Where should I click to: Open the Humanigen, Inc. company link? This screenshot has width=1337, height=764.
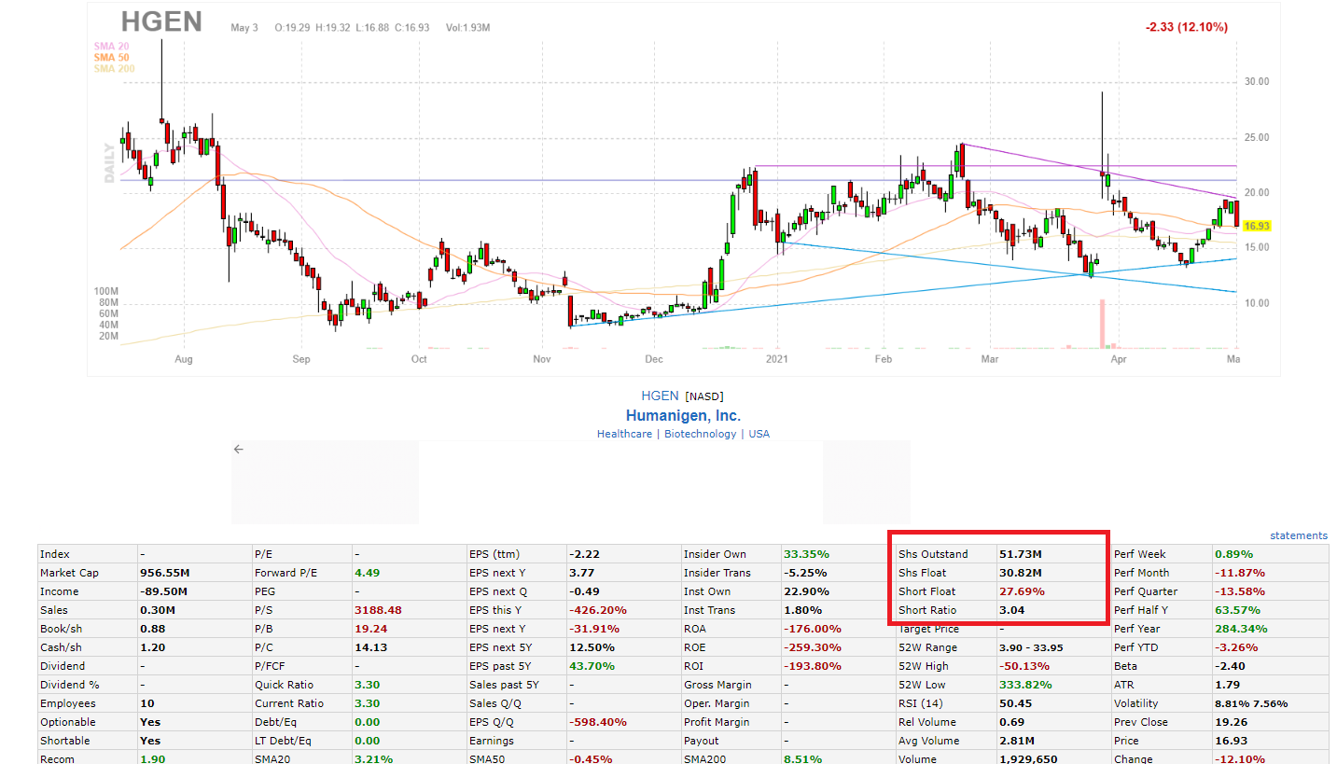(x=683, y=416)
